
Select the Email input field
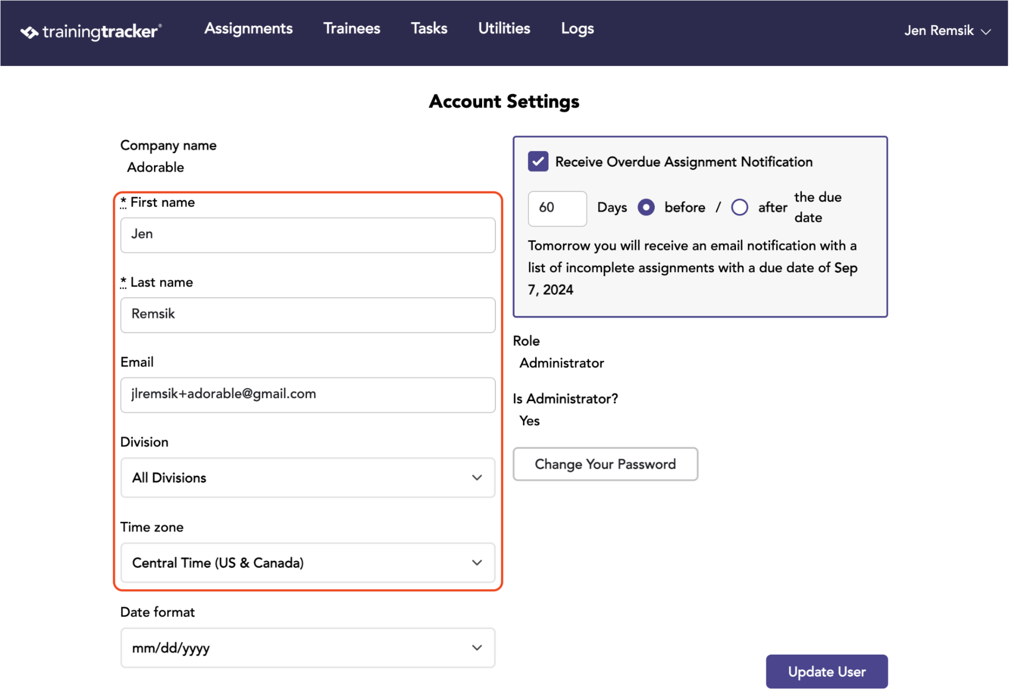click(308, 395)
